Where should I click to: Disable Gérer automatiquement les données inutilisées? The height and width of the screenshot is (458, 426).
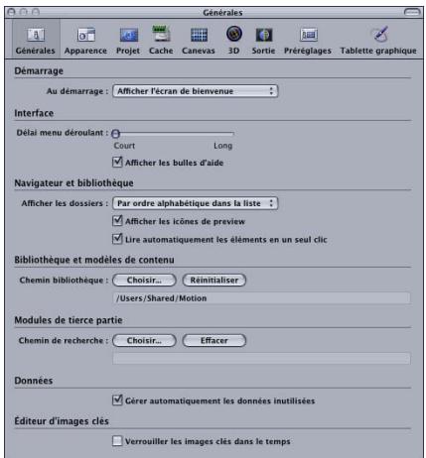pos(117,401)
